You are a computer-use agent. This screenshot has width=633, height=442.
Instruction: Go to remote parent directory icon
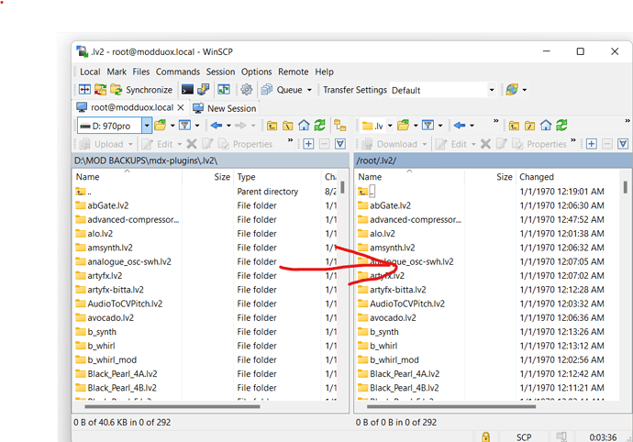click(514, 126)
